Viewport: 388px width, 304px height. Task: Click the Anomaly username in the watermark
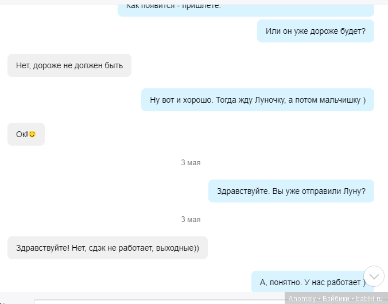[x=302, y=298]
